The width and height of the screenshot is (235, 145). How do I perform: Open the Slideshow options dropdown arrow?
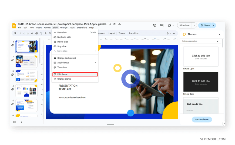[194, 25]
